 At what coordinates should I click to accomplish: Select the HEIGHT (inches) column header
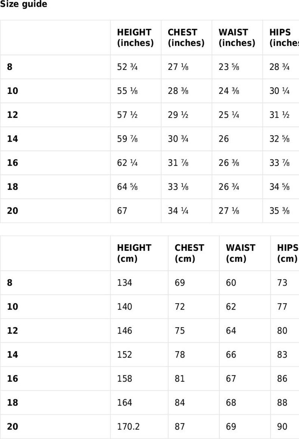point(136,37)
